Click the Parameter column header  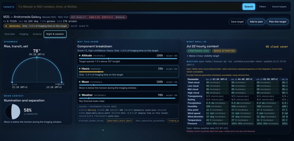click(193, 79)
